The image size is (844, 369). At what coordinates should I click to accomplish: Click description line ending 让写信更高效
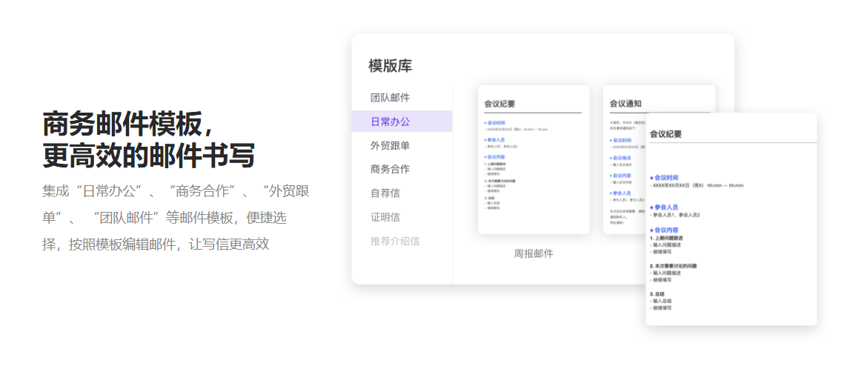(x=156, y=245)
